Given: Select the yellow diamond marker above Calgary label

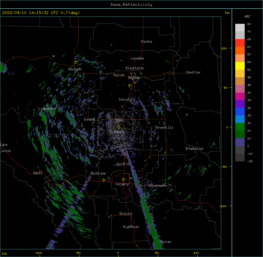Looking at the screenshot, I should (124, 180).
